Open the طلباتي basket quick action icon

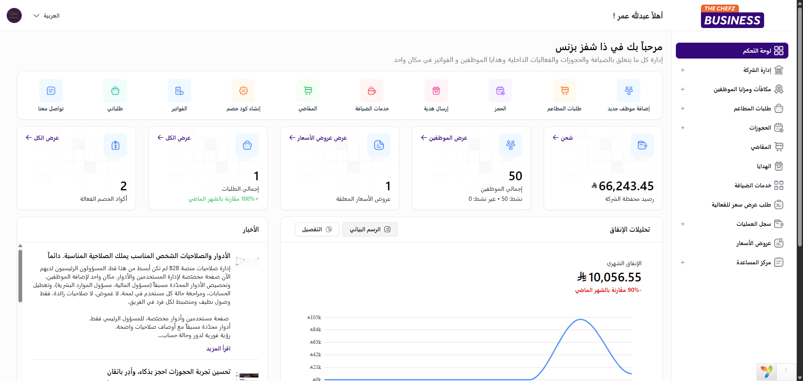[115, 91]
